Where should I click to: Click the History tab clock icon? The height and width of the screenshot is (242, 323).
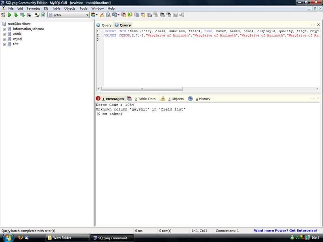click(191, 99)
